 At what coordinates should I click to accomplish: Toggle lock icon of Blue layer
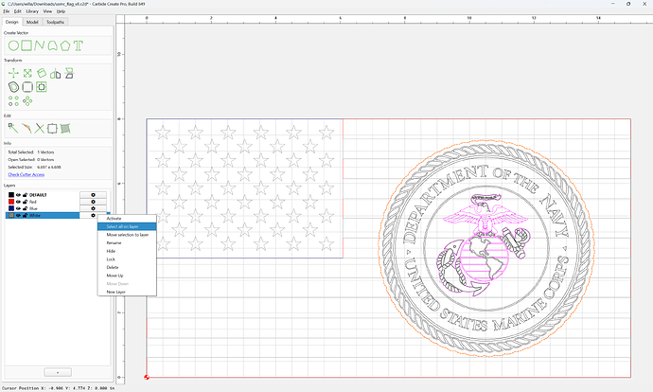pyautogui.click(x=25, y=208)
